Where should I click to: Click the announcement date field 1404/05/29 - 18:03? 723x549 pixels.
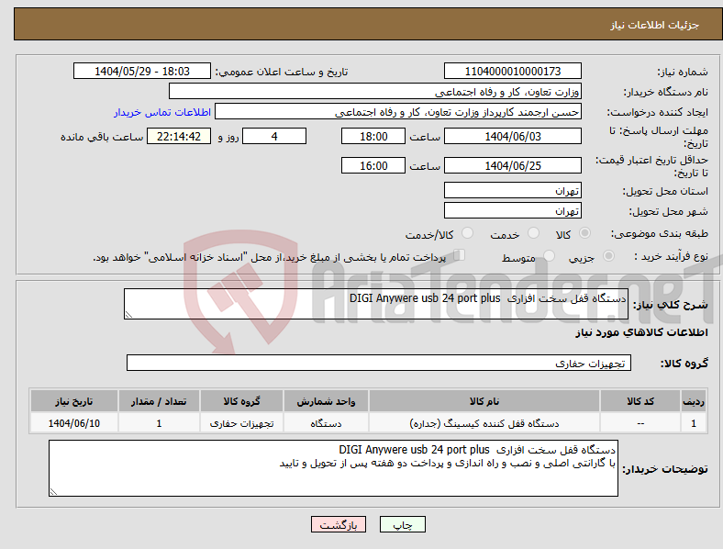click(x=142, y=71)
